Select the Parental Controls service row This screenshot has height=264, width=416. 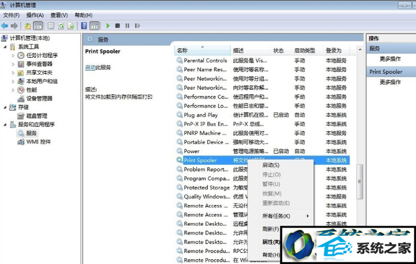262,61
